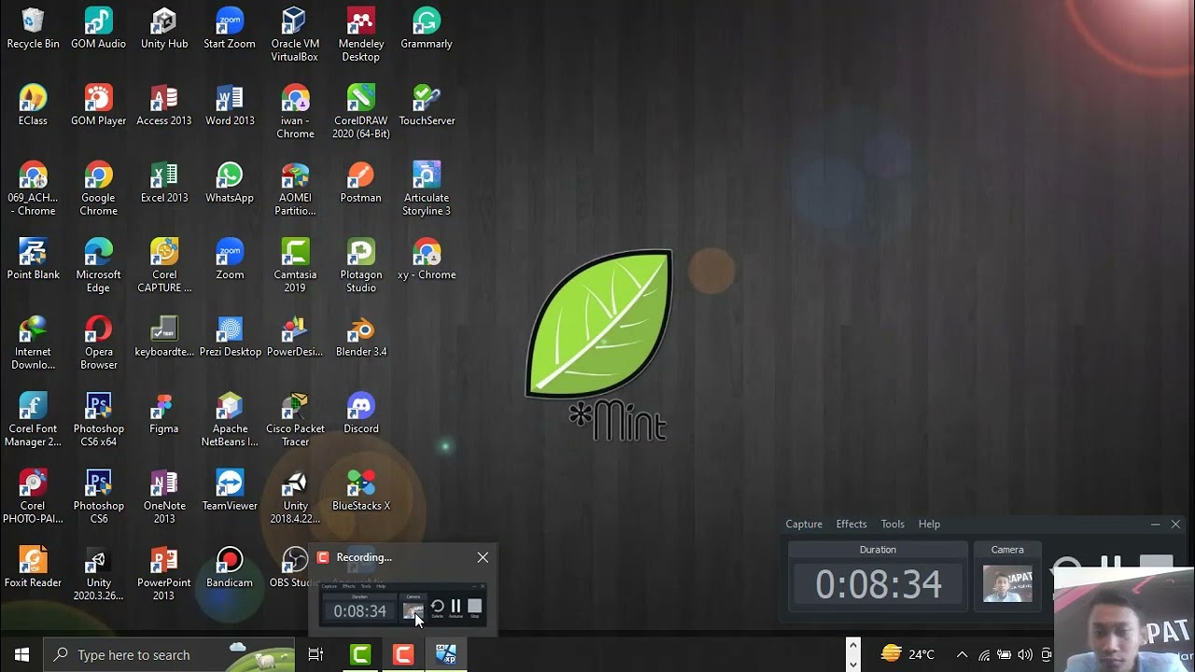Open the Effects menu in recorder
The width and height of the screenshot is (1195, 672).
[x=851, y=524]
